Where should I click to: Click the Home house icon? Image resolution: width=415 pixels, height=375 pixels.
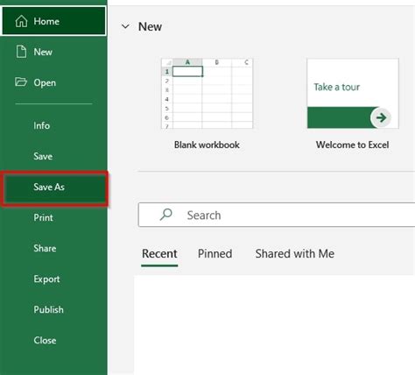click(x=21, y=21)
